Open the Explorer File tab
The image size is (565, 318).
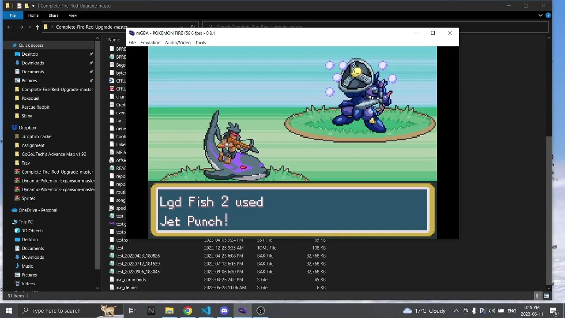[13, 15]
